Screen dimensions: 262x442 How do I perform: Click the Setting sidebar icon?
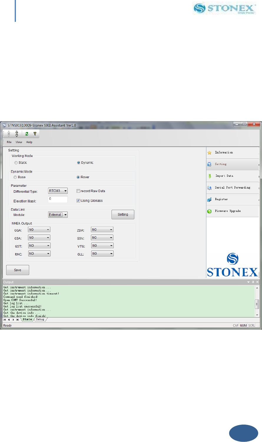pyautogui.click(x=209, y=164)
